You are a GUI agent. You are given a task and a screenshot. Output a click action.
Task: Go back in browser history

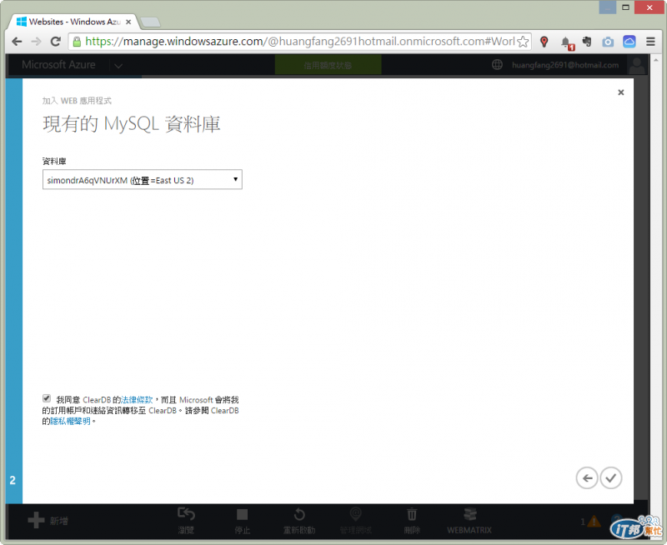tap(17, 42)
